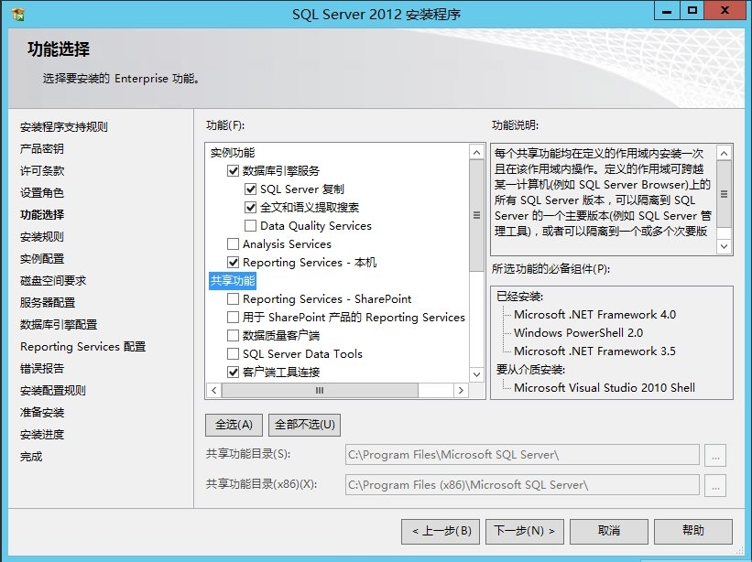Click feature list scroll up arrow

476,152
